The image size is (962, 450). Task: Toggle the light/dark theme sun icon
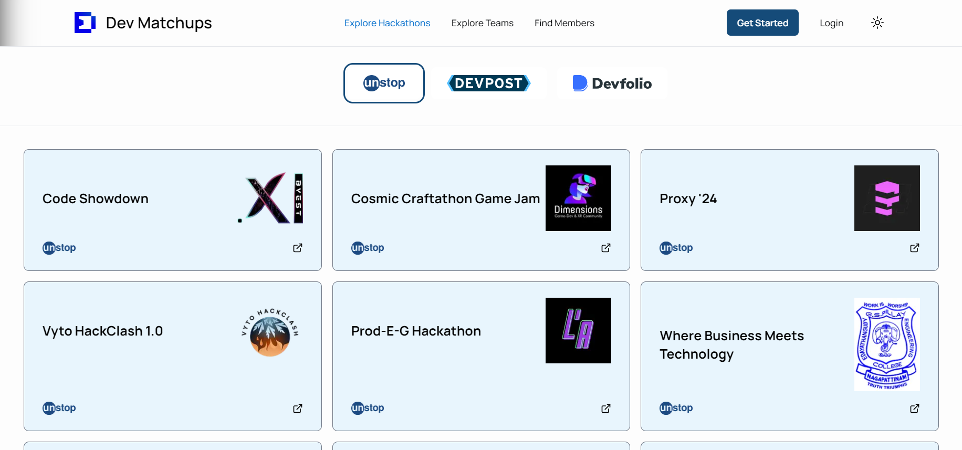[x=877, y=23]
